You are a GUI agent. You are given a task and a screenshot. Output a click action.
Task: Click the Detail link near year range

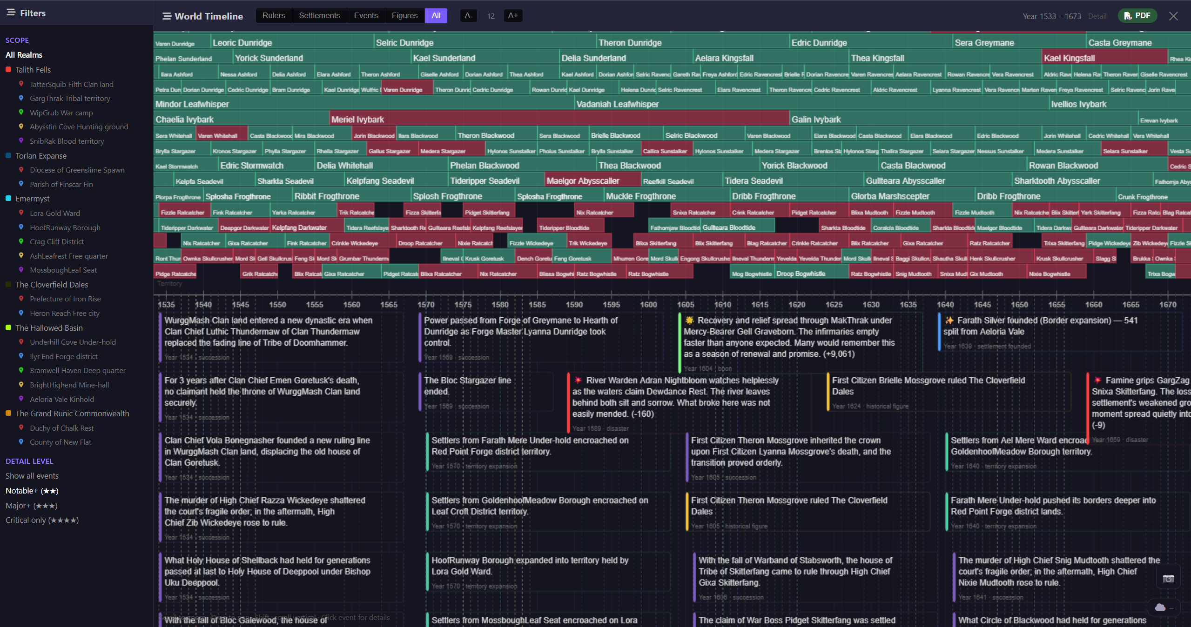tap(1097, 16)
